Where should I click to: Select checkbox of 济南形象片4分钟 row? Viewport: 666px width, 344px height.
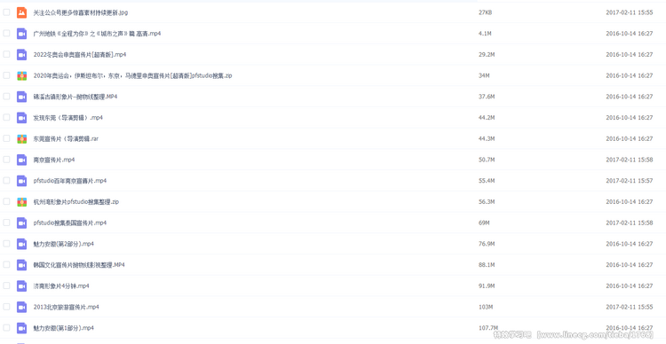pos(6,285)
